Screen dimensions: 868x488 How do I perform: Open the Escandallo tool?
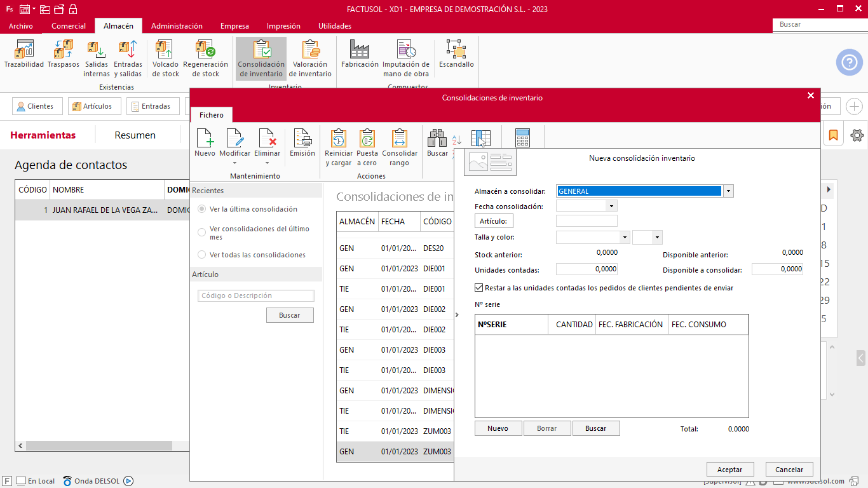pos(456,54)
